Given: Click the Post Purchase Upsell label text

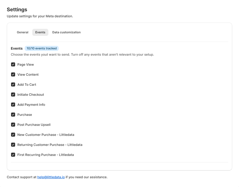Looking at the screenshot, I should click(34, 125).
